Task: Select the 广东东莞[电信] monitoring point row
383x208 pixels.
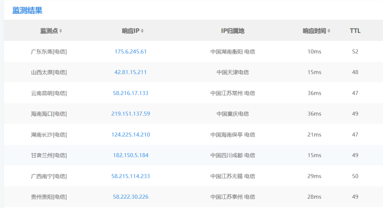Action: coord(193,51)
